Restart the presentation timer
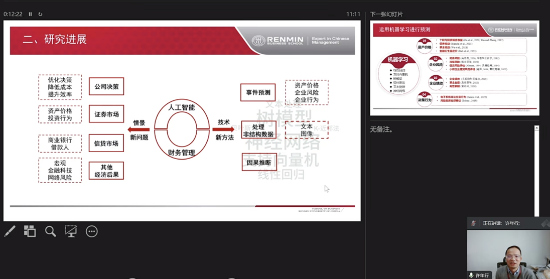 (x=40, y=14)
